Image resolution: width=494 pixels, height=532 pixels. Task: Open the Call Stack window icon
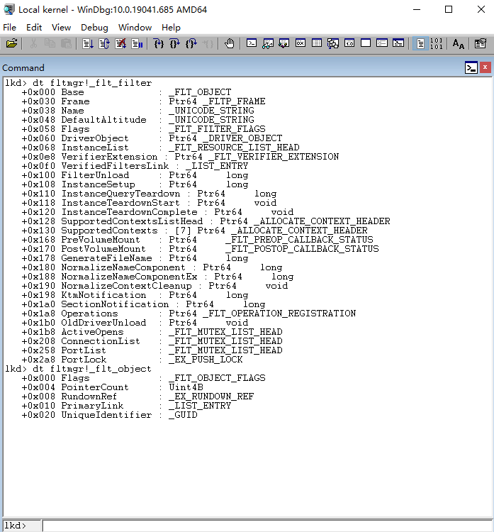coord(333,43)
